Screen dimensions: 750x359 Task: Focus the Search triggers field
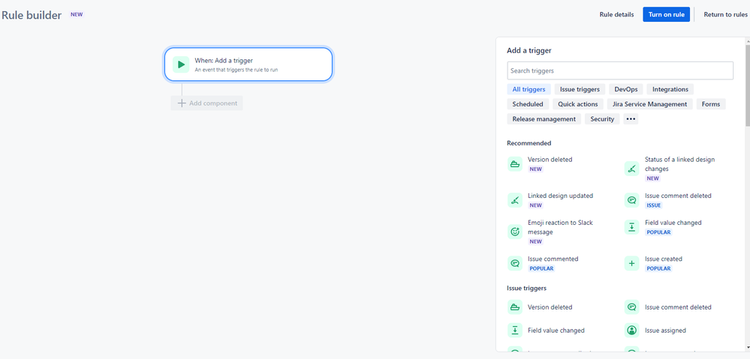pos(620,70)
